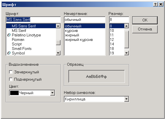The image size is (165, 119).
Task: Toggle the Подчеркнутый checkbox
Action: point(11,80)
